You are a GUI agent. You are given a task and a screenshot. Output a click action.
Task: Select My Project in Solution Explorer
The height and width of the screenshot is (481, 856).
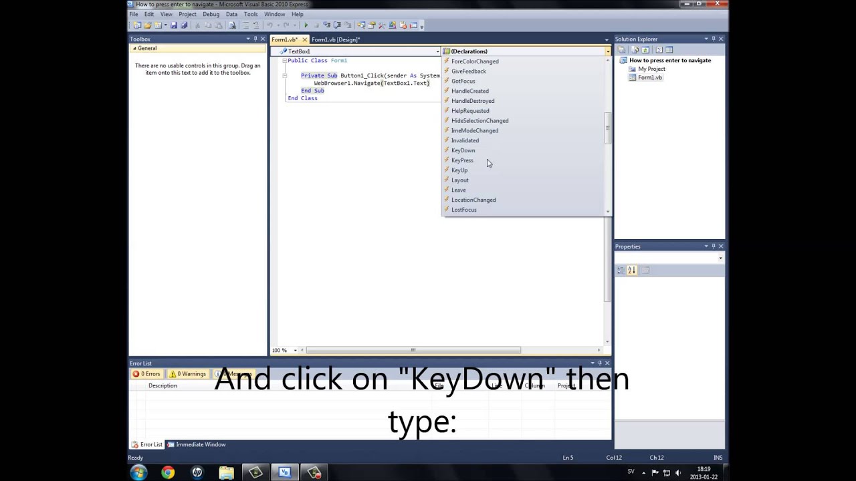651,69
